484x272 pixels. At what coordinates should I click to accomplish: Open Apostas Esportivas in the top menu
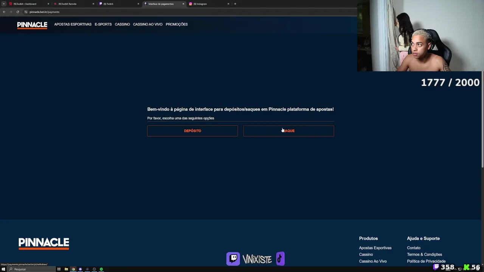click(x=73, y=24)
